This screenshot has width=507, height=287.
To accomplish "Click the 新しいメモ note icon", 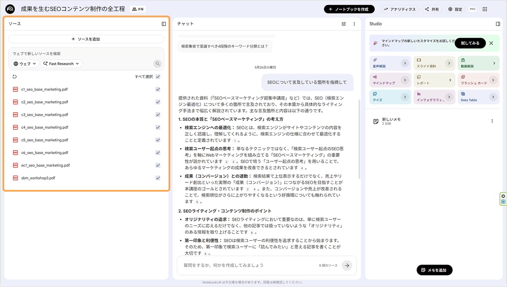I will tap(376, 122).
